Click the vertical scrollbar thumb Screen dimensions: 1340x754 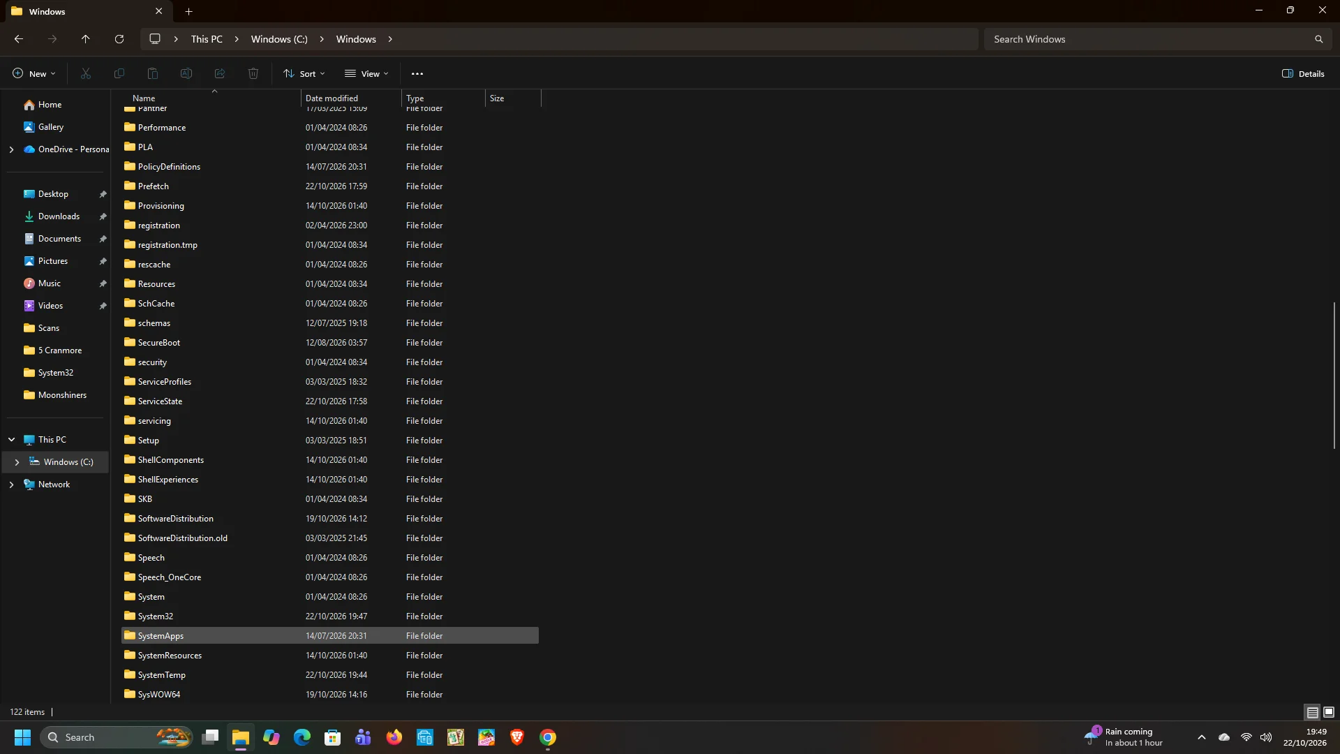1334,376
